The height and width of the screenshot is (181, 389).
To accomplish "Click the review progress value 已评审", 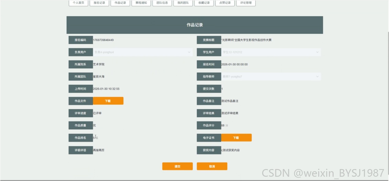I will pyautogui.click(x=97, y=113).
